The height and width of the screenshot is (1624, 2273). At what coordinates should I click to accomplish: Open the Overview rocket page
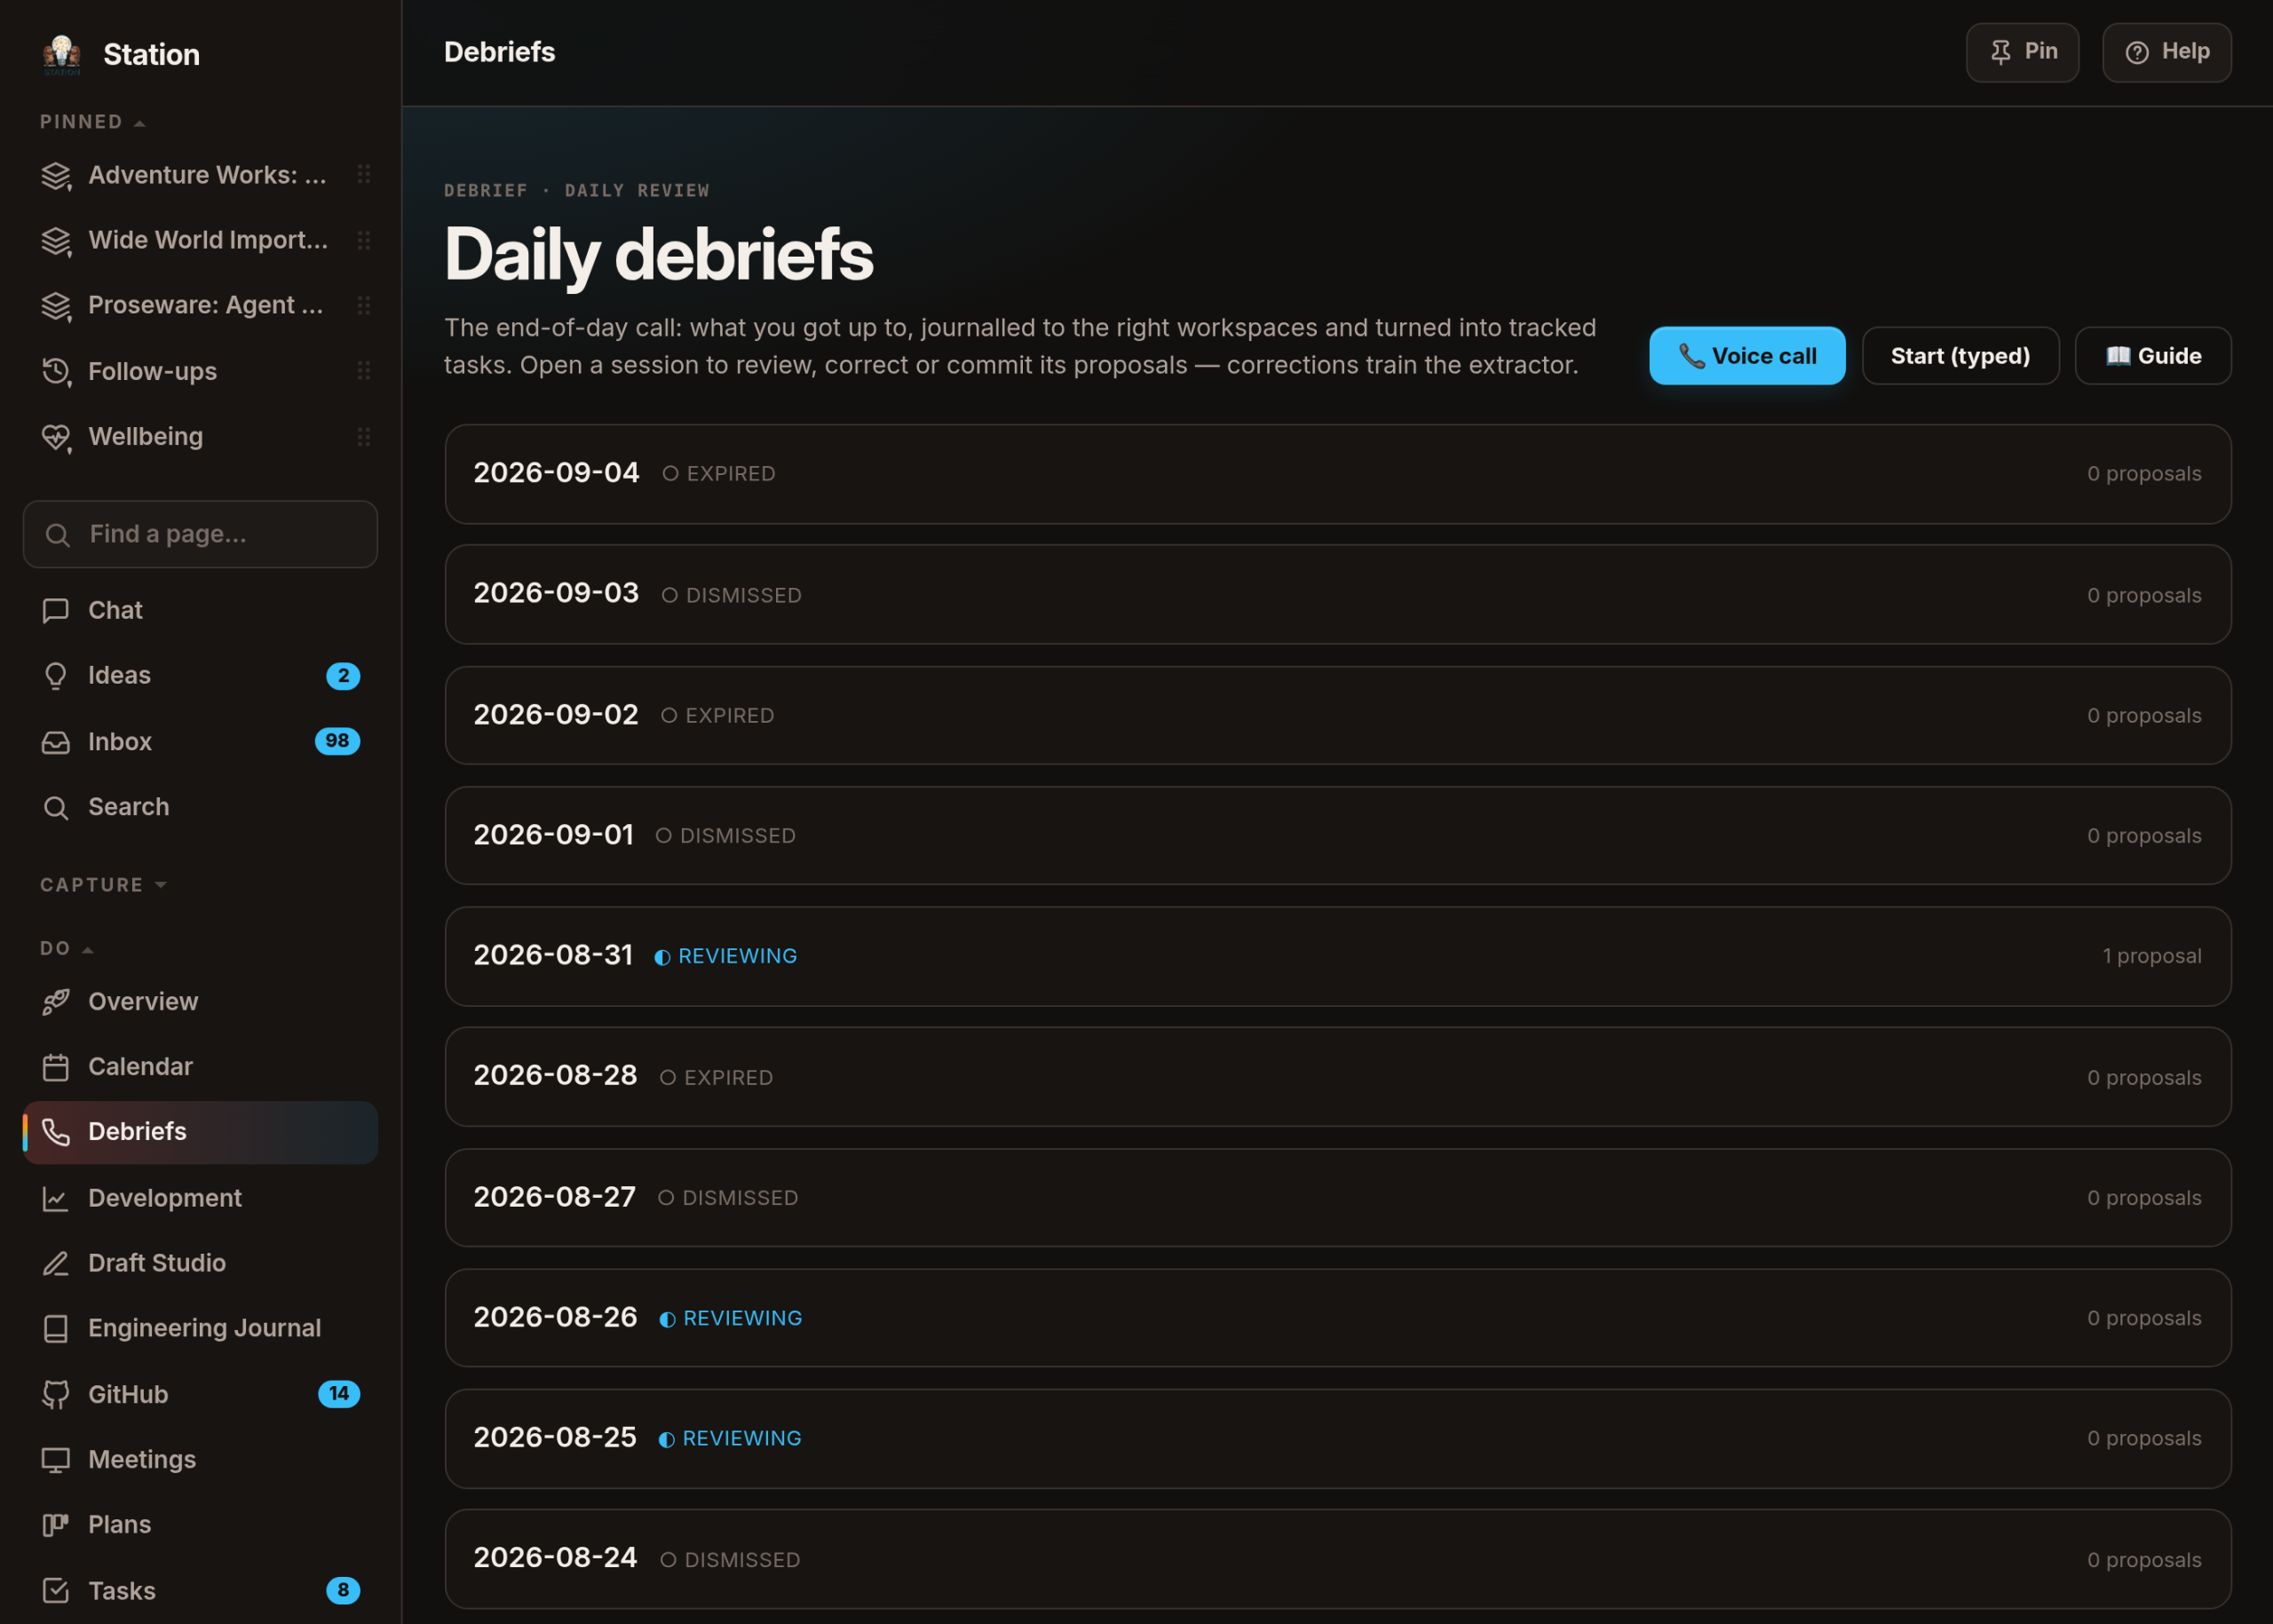[x=200, y=1001]
